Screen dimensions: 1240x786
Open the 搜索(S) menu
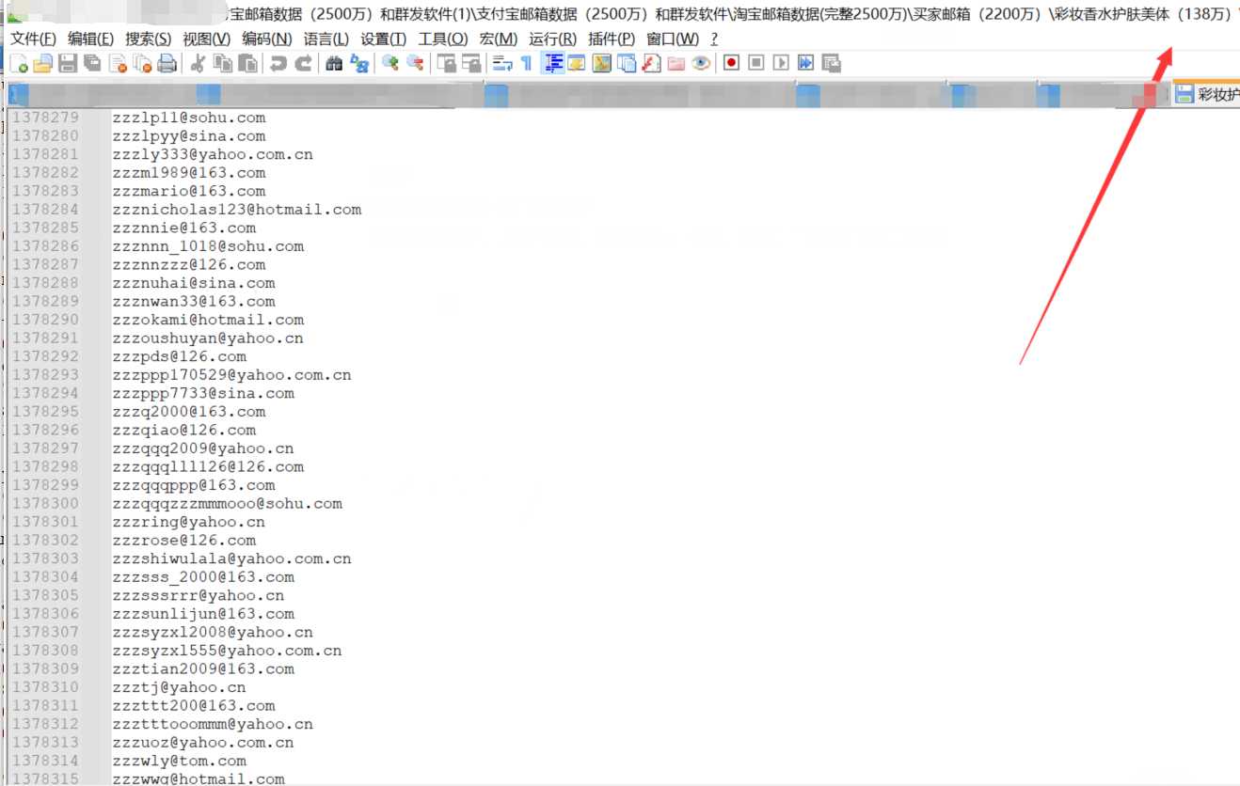coord(149,39)
